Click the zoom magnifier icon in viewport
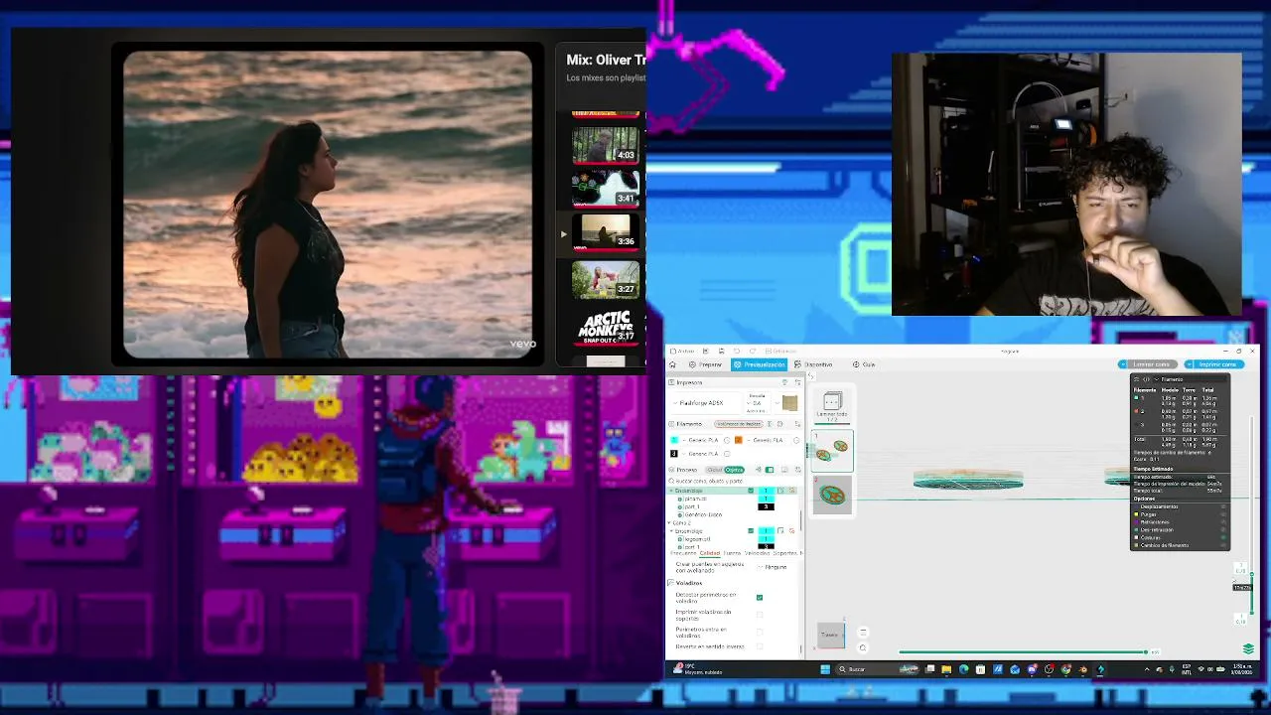Image resolution: width=1271 pixels, height=715 pixels. [862, 647]
